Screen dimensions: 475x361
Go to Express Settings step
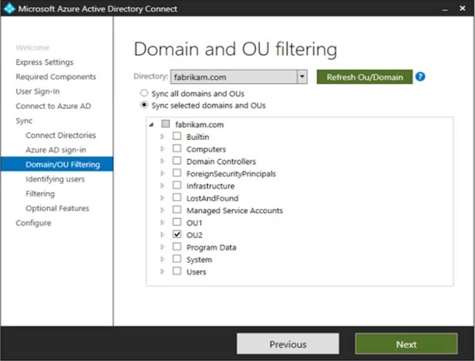pyautogui.click(x=44, y=62)
